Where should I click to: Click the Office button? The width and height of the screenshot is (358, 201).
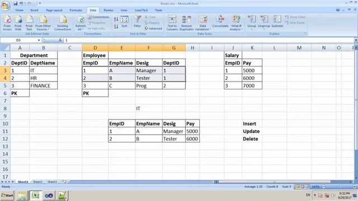[6, 6]
